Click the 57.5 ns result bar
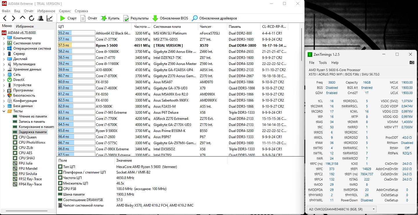 pyautogui.click(x=76, y=45)
